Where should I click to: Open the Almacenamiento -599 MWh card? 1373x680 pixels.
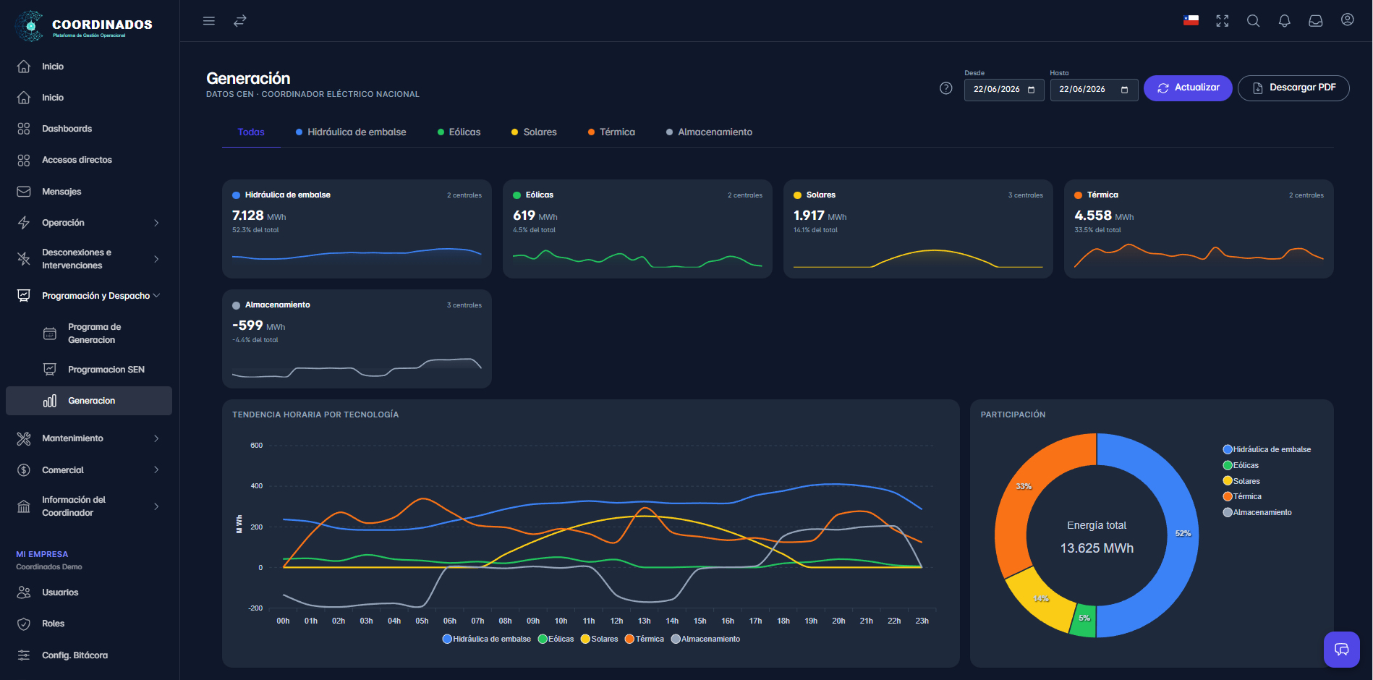357,339
